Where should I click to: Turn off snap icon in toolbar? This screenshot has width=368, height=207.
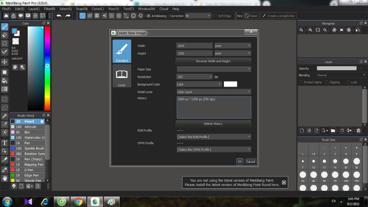82,16
